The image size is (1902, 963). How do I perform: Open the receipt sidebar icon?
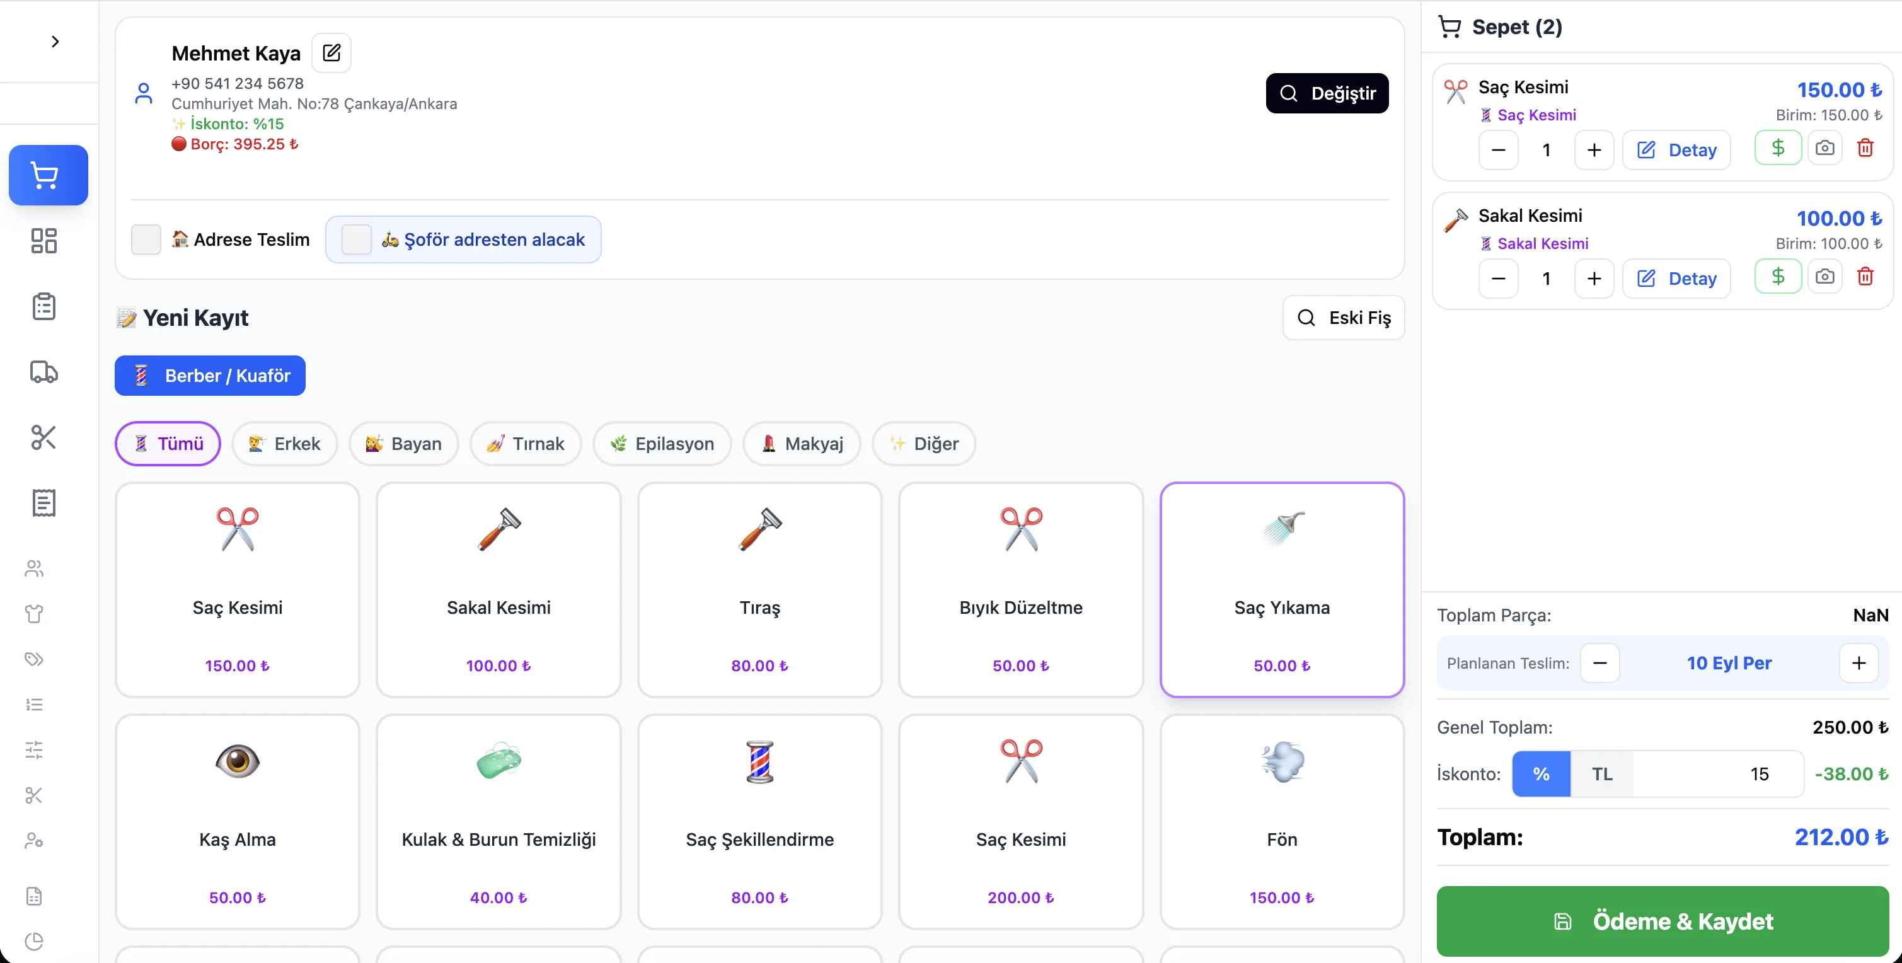(x=43, y=503)
